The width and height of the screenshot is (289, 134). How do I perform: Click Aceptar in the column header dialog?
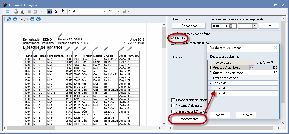point(220,115)
